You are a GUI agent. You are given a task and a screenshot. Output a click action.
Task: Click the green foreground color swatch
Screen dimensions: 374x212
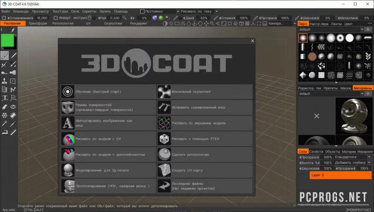pyautogui.click(x=7, y=40)
